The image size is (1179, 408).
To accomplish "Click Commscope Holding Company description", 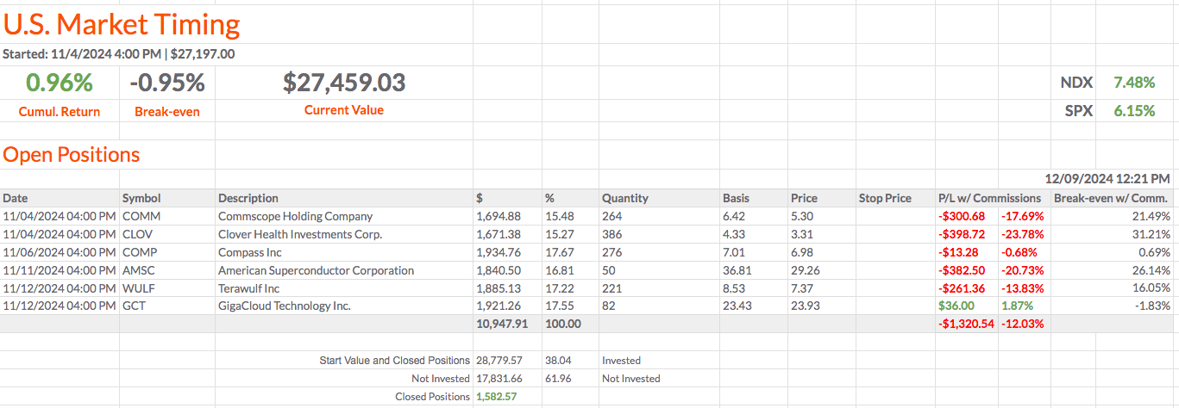I will (x=296, y=216).
